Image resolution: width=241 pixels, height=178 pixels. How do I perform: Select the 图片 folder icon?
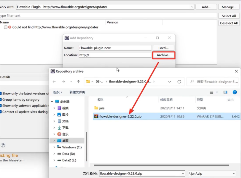(59, 115)
